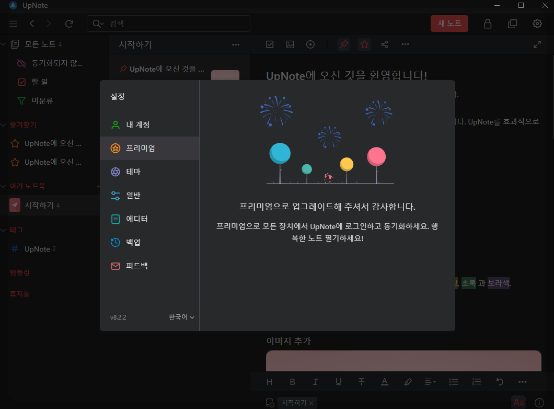
Task: Select the pinned UpNote에 오신 것을 note
Action: coord(163,69)
